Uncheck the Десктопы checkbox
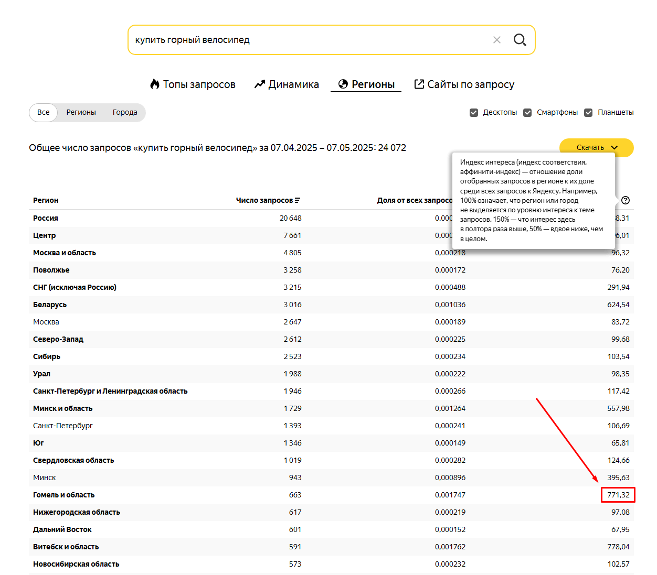This screenshot has width=657, height=575. tap(474, 113)
